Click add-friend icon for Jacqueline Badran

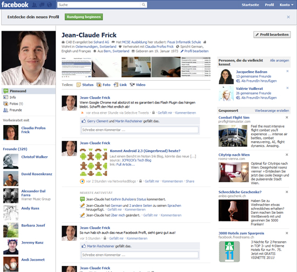click(x=238, y=81)
